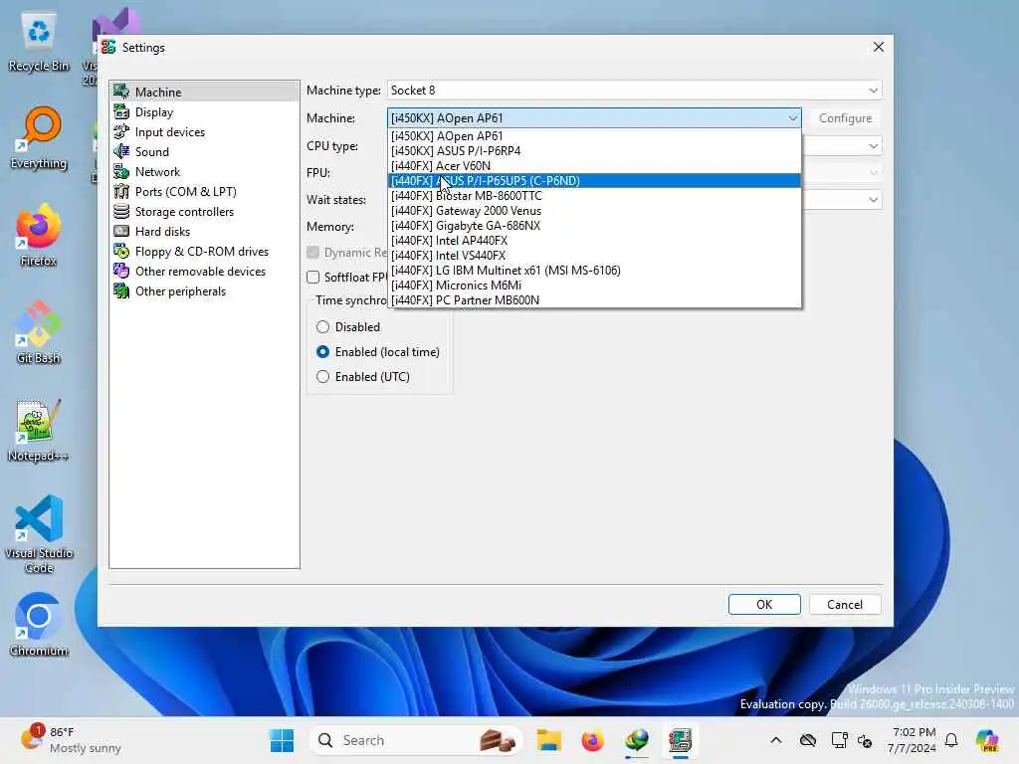The image size is (1019, 764).
Task: Dismiss settings with the Cancel button
Action: pyautogui.click(x=845, y=604)
